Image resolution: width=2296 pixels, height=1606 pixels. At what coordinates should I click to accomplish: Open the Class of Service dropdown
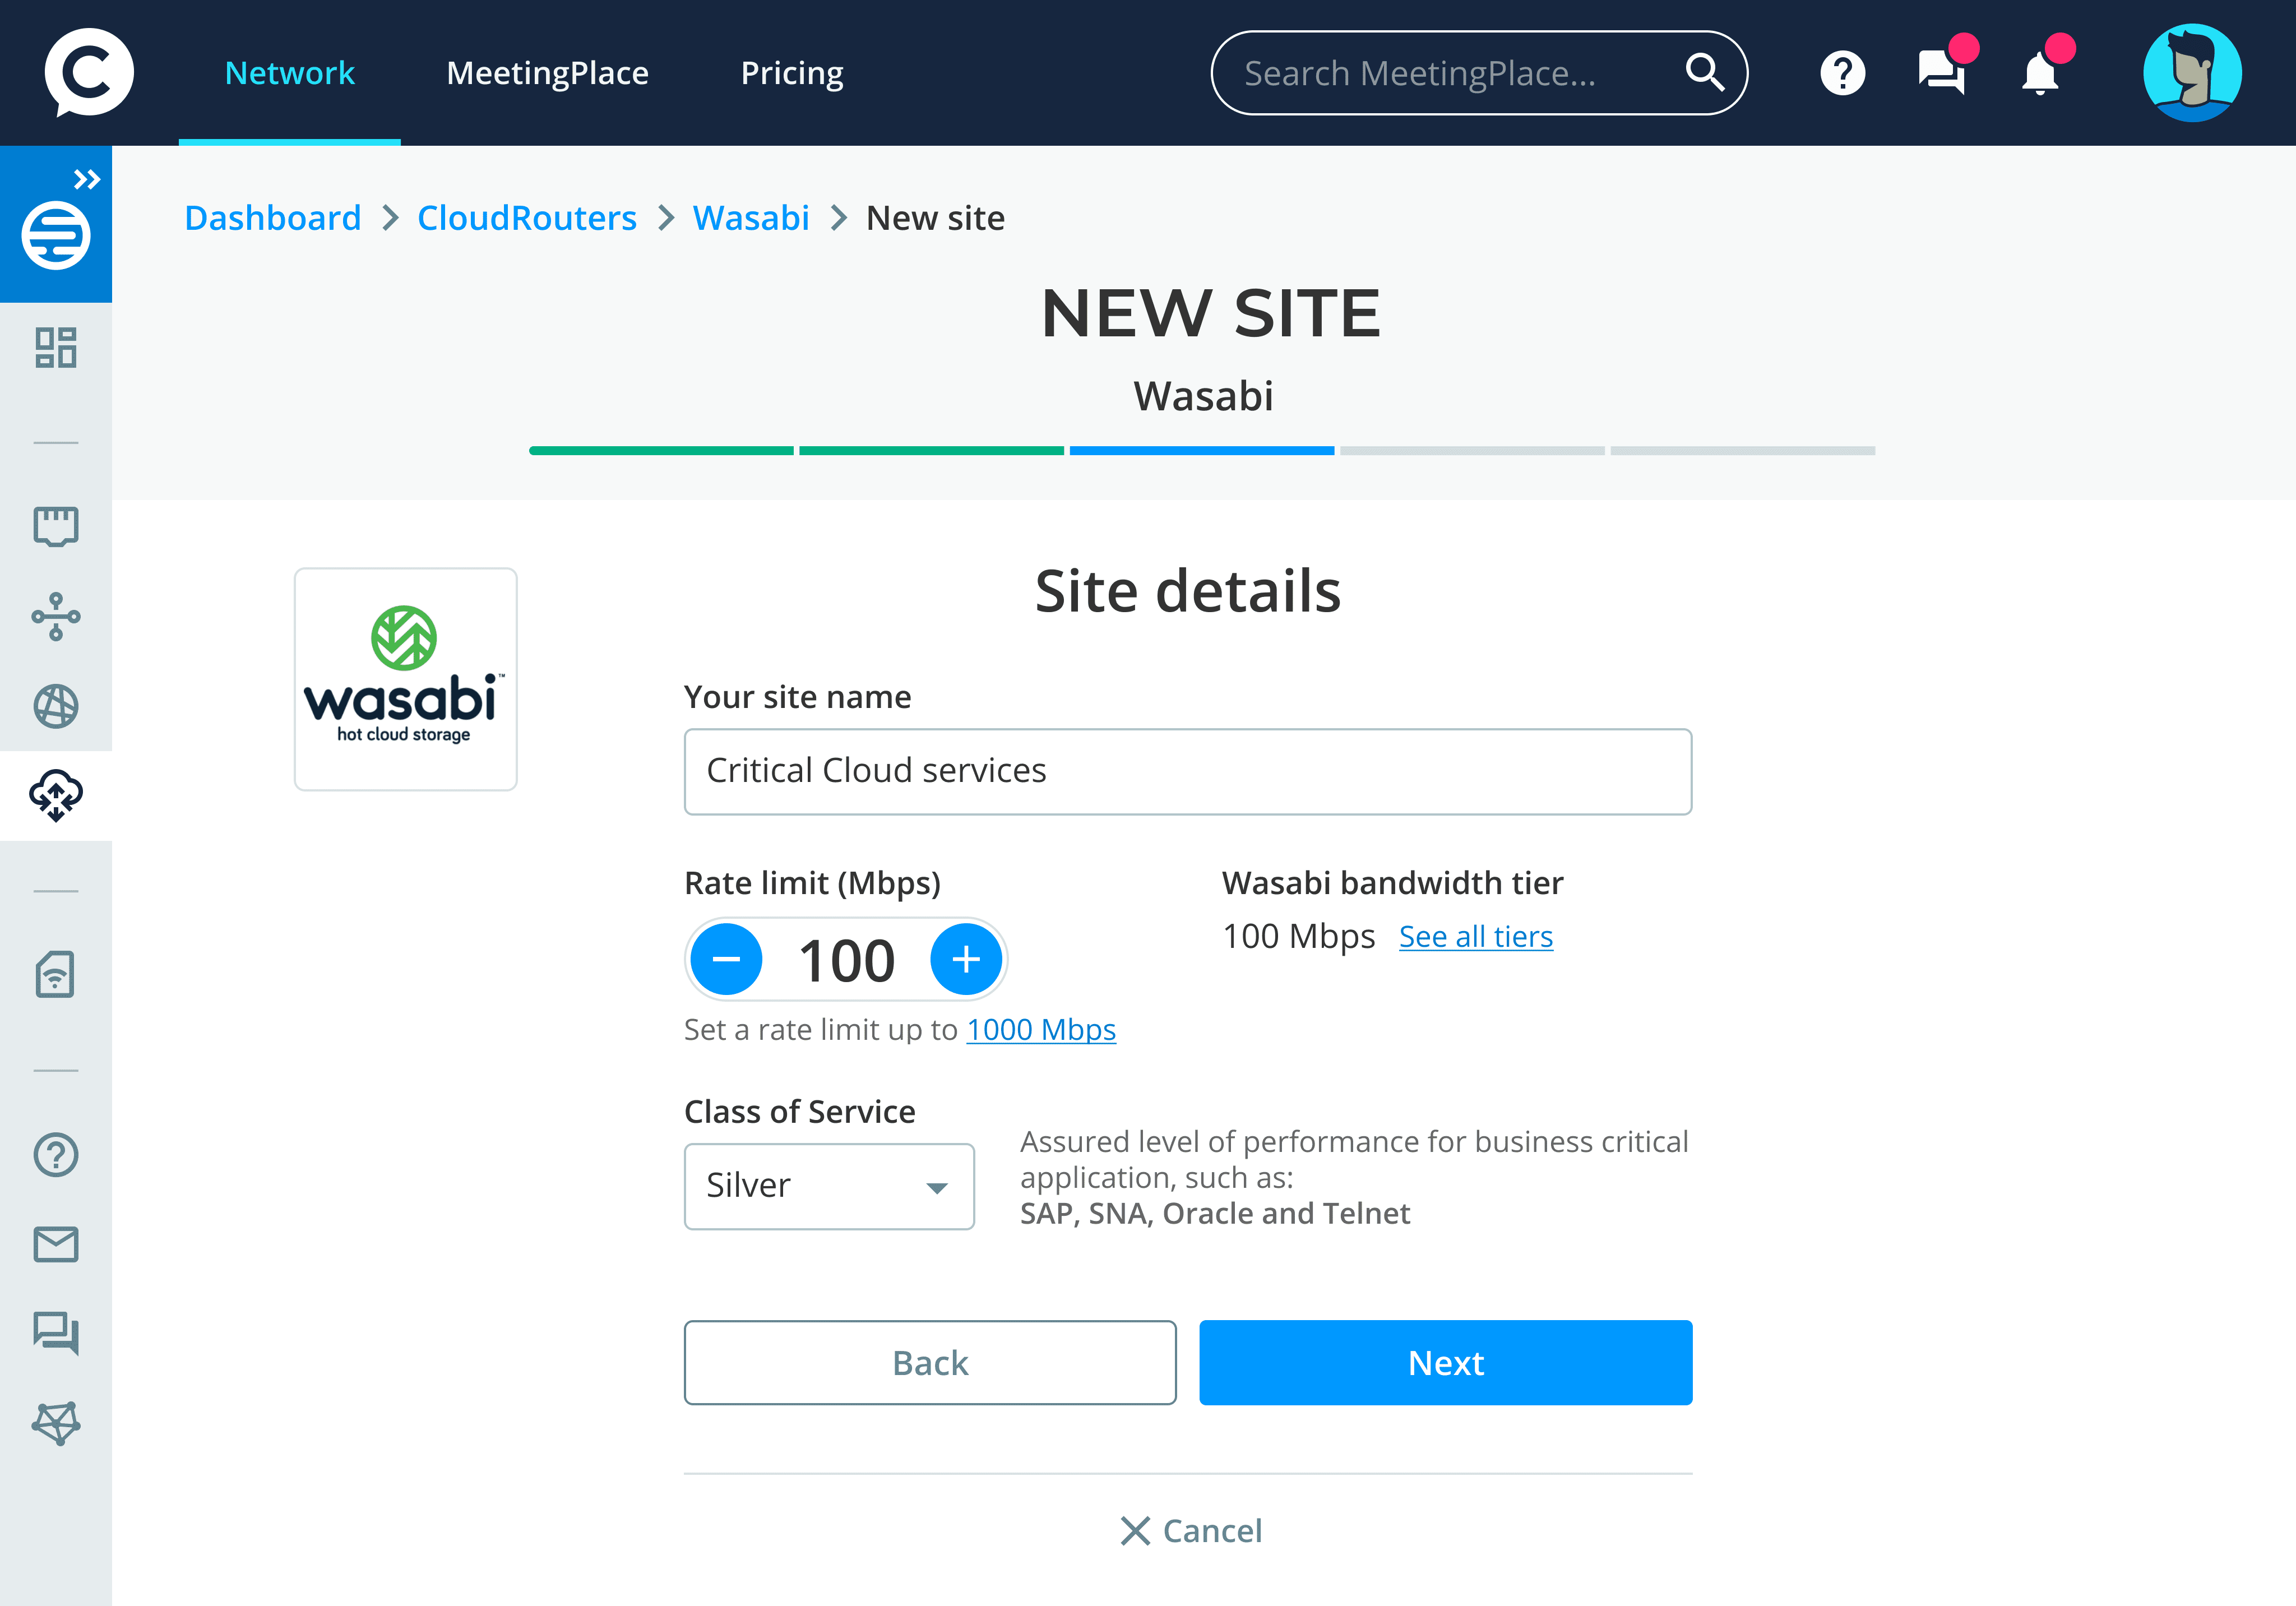click(x=829, y=1186)
